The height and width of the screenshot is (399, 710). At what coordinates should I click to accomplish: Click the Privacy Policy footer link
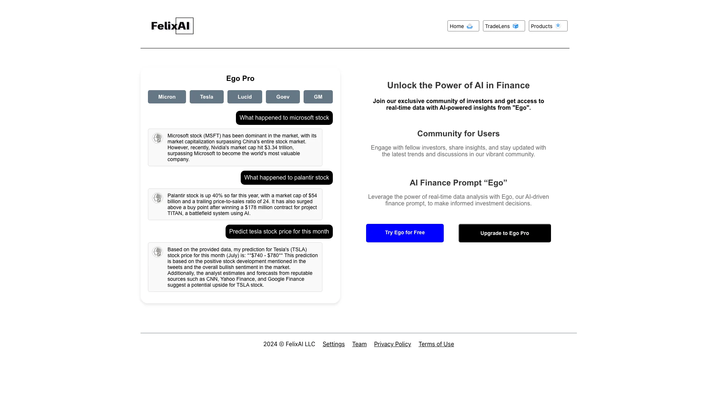point(393,344)
